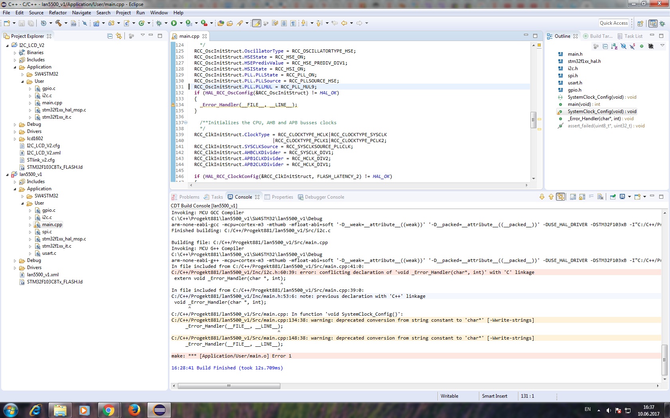This screenshot has height=418, width=670.
Task: Click the Sort alphabetically icon in Outline
Action: [x=614, y=47]
